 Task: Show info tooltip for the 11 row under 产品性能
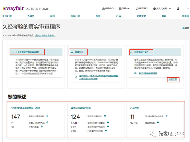click(x=167, y=116)
